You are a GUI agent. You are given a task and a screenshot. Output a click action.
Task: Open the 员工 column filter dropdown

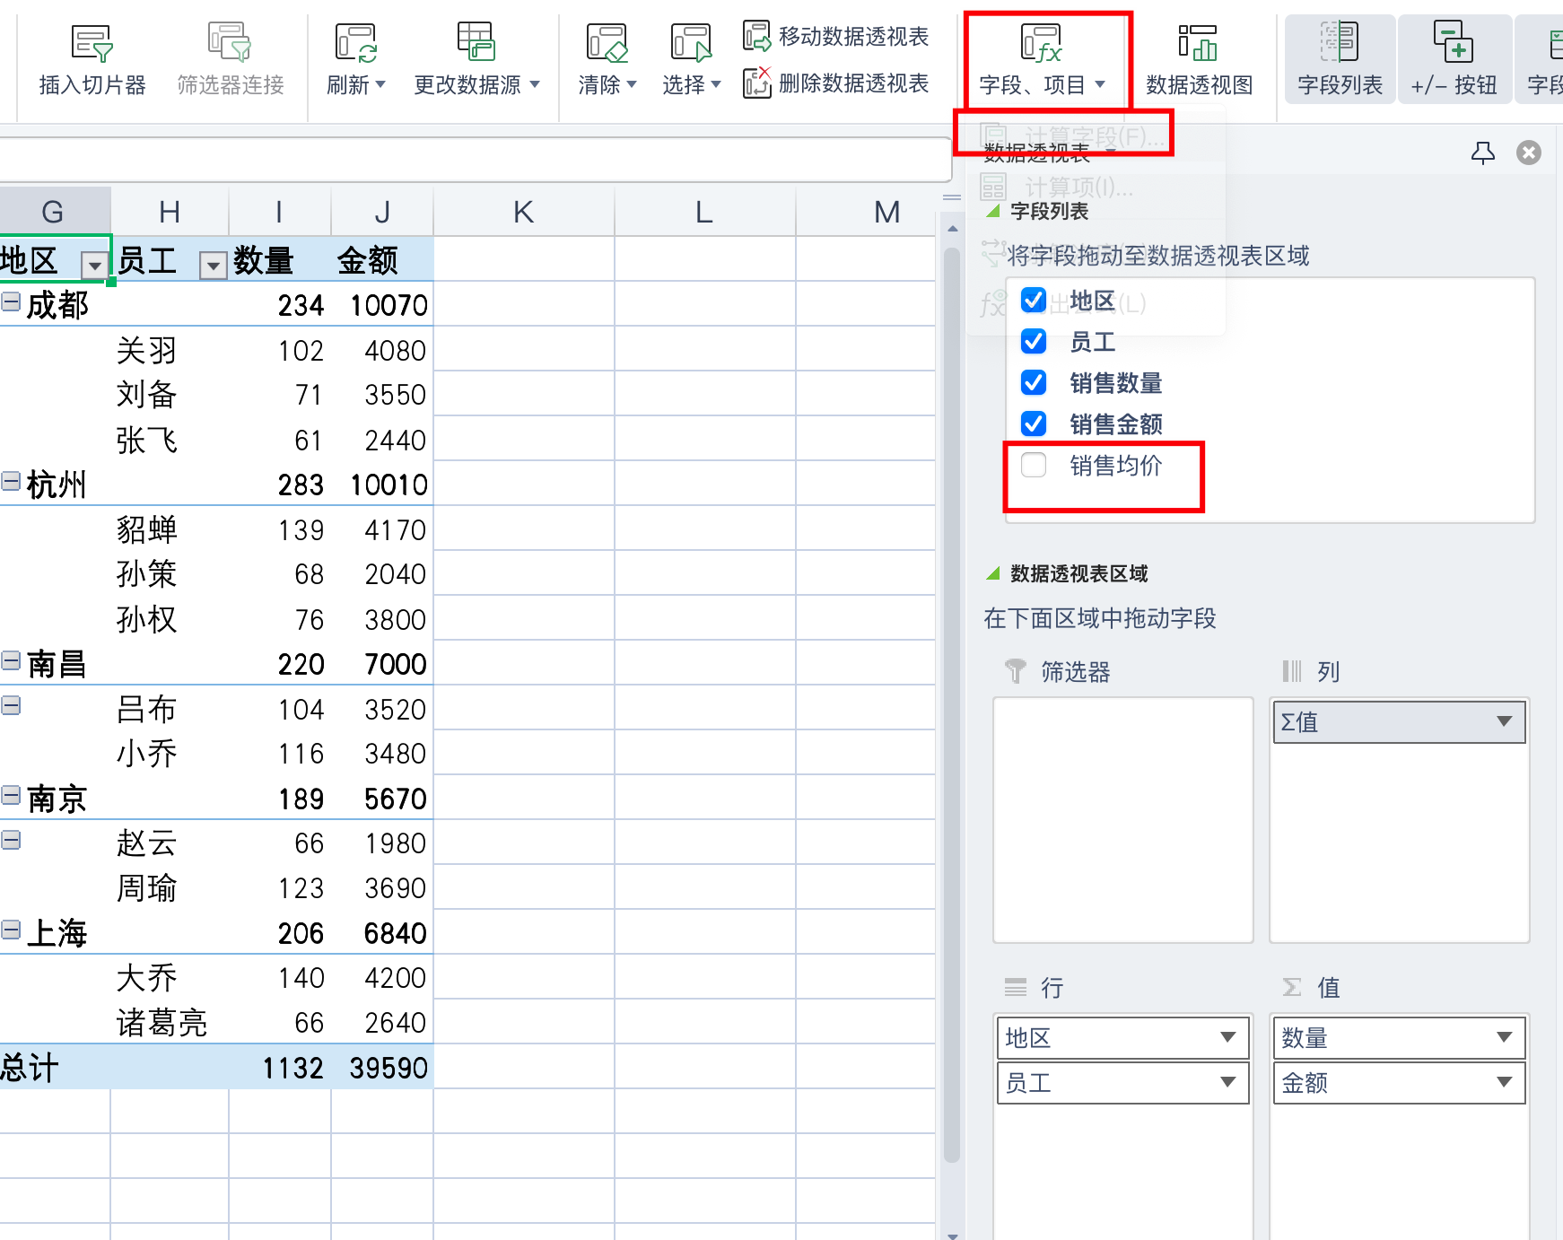point(213,266)
